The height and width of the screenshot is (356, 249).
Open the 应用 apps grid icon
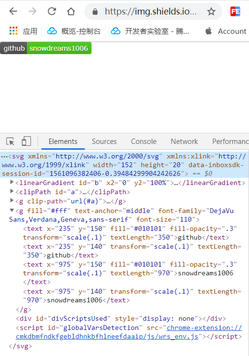[x=13, y=31]
